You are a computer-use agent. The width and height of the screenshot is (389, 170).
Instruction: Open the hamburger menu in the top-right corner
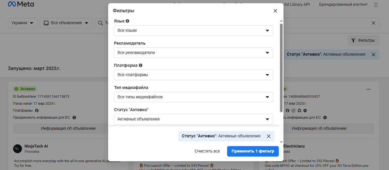(x=376, y=5)
